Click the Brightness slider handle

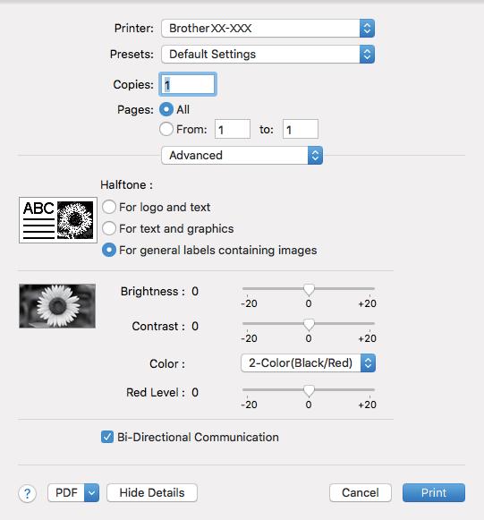(x=309, y=290)
